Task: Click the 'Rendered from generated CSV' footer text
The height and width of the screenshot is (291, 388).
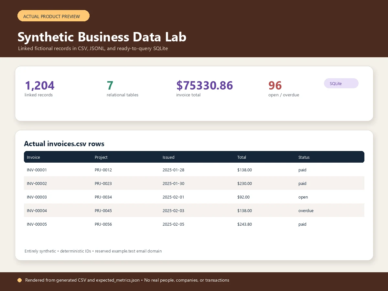Action: coord(127,280)
